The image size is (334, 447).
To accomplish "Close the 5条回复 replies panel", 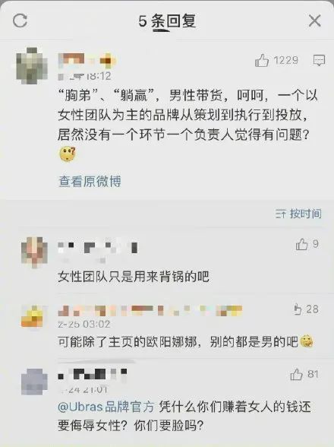I will pyautogui.click(x=314, y=21).
